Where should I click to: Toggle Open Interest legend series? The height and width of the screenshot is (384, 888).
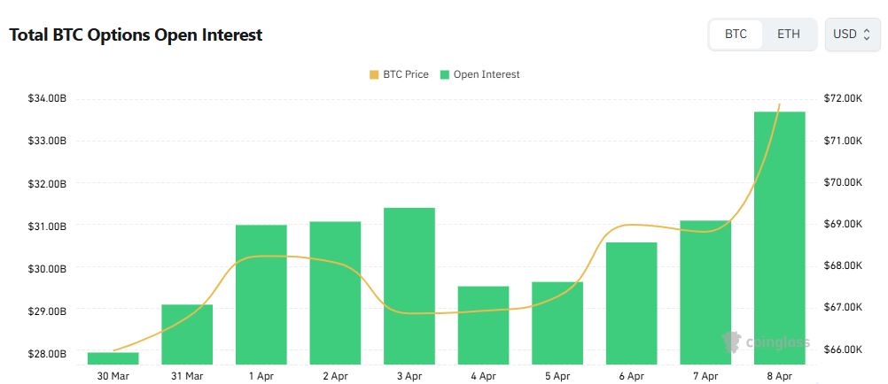486,74
